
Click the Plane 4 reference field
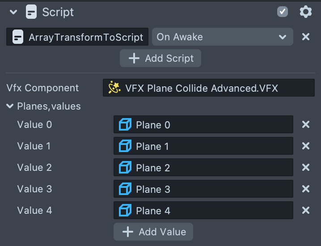point(203,211)
